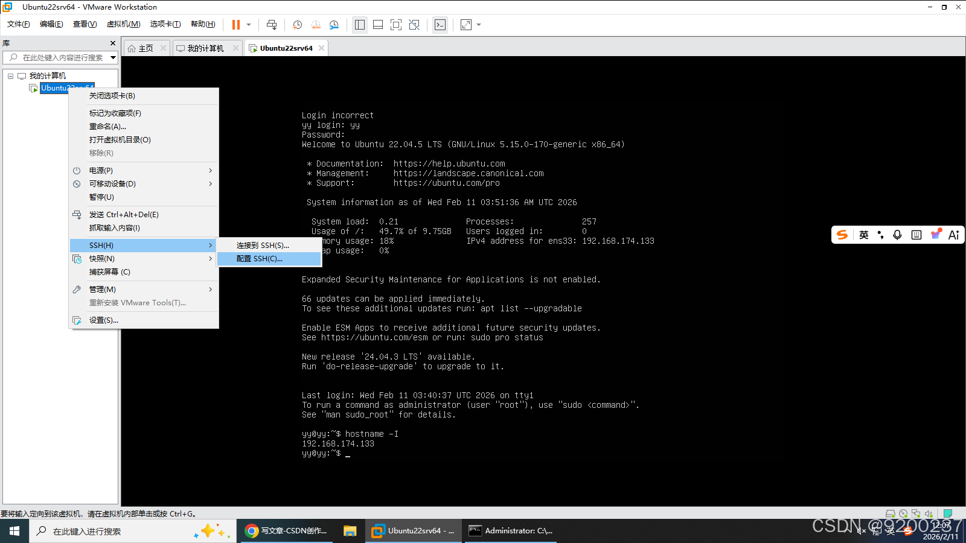The width and height of the screenshot is (966, 543).
Task: Toggle the 英 language mode on Sogou bar
Action: [x=864, y=235]
